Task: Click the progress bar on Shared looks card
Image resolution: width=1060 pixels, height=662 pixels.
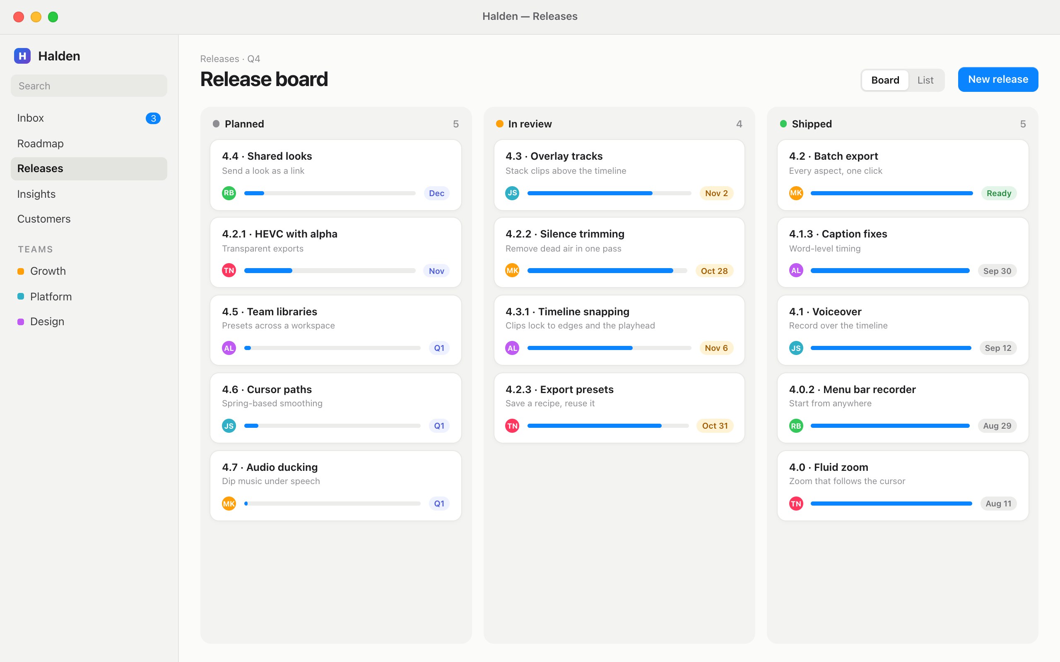Action: [x=330, y=193]
